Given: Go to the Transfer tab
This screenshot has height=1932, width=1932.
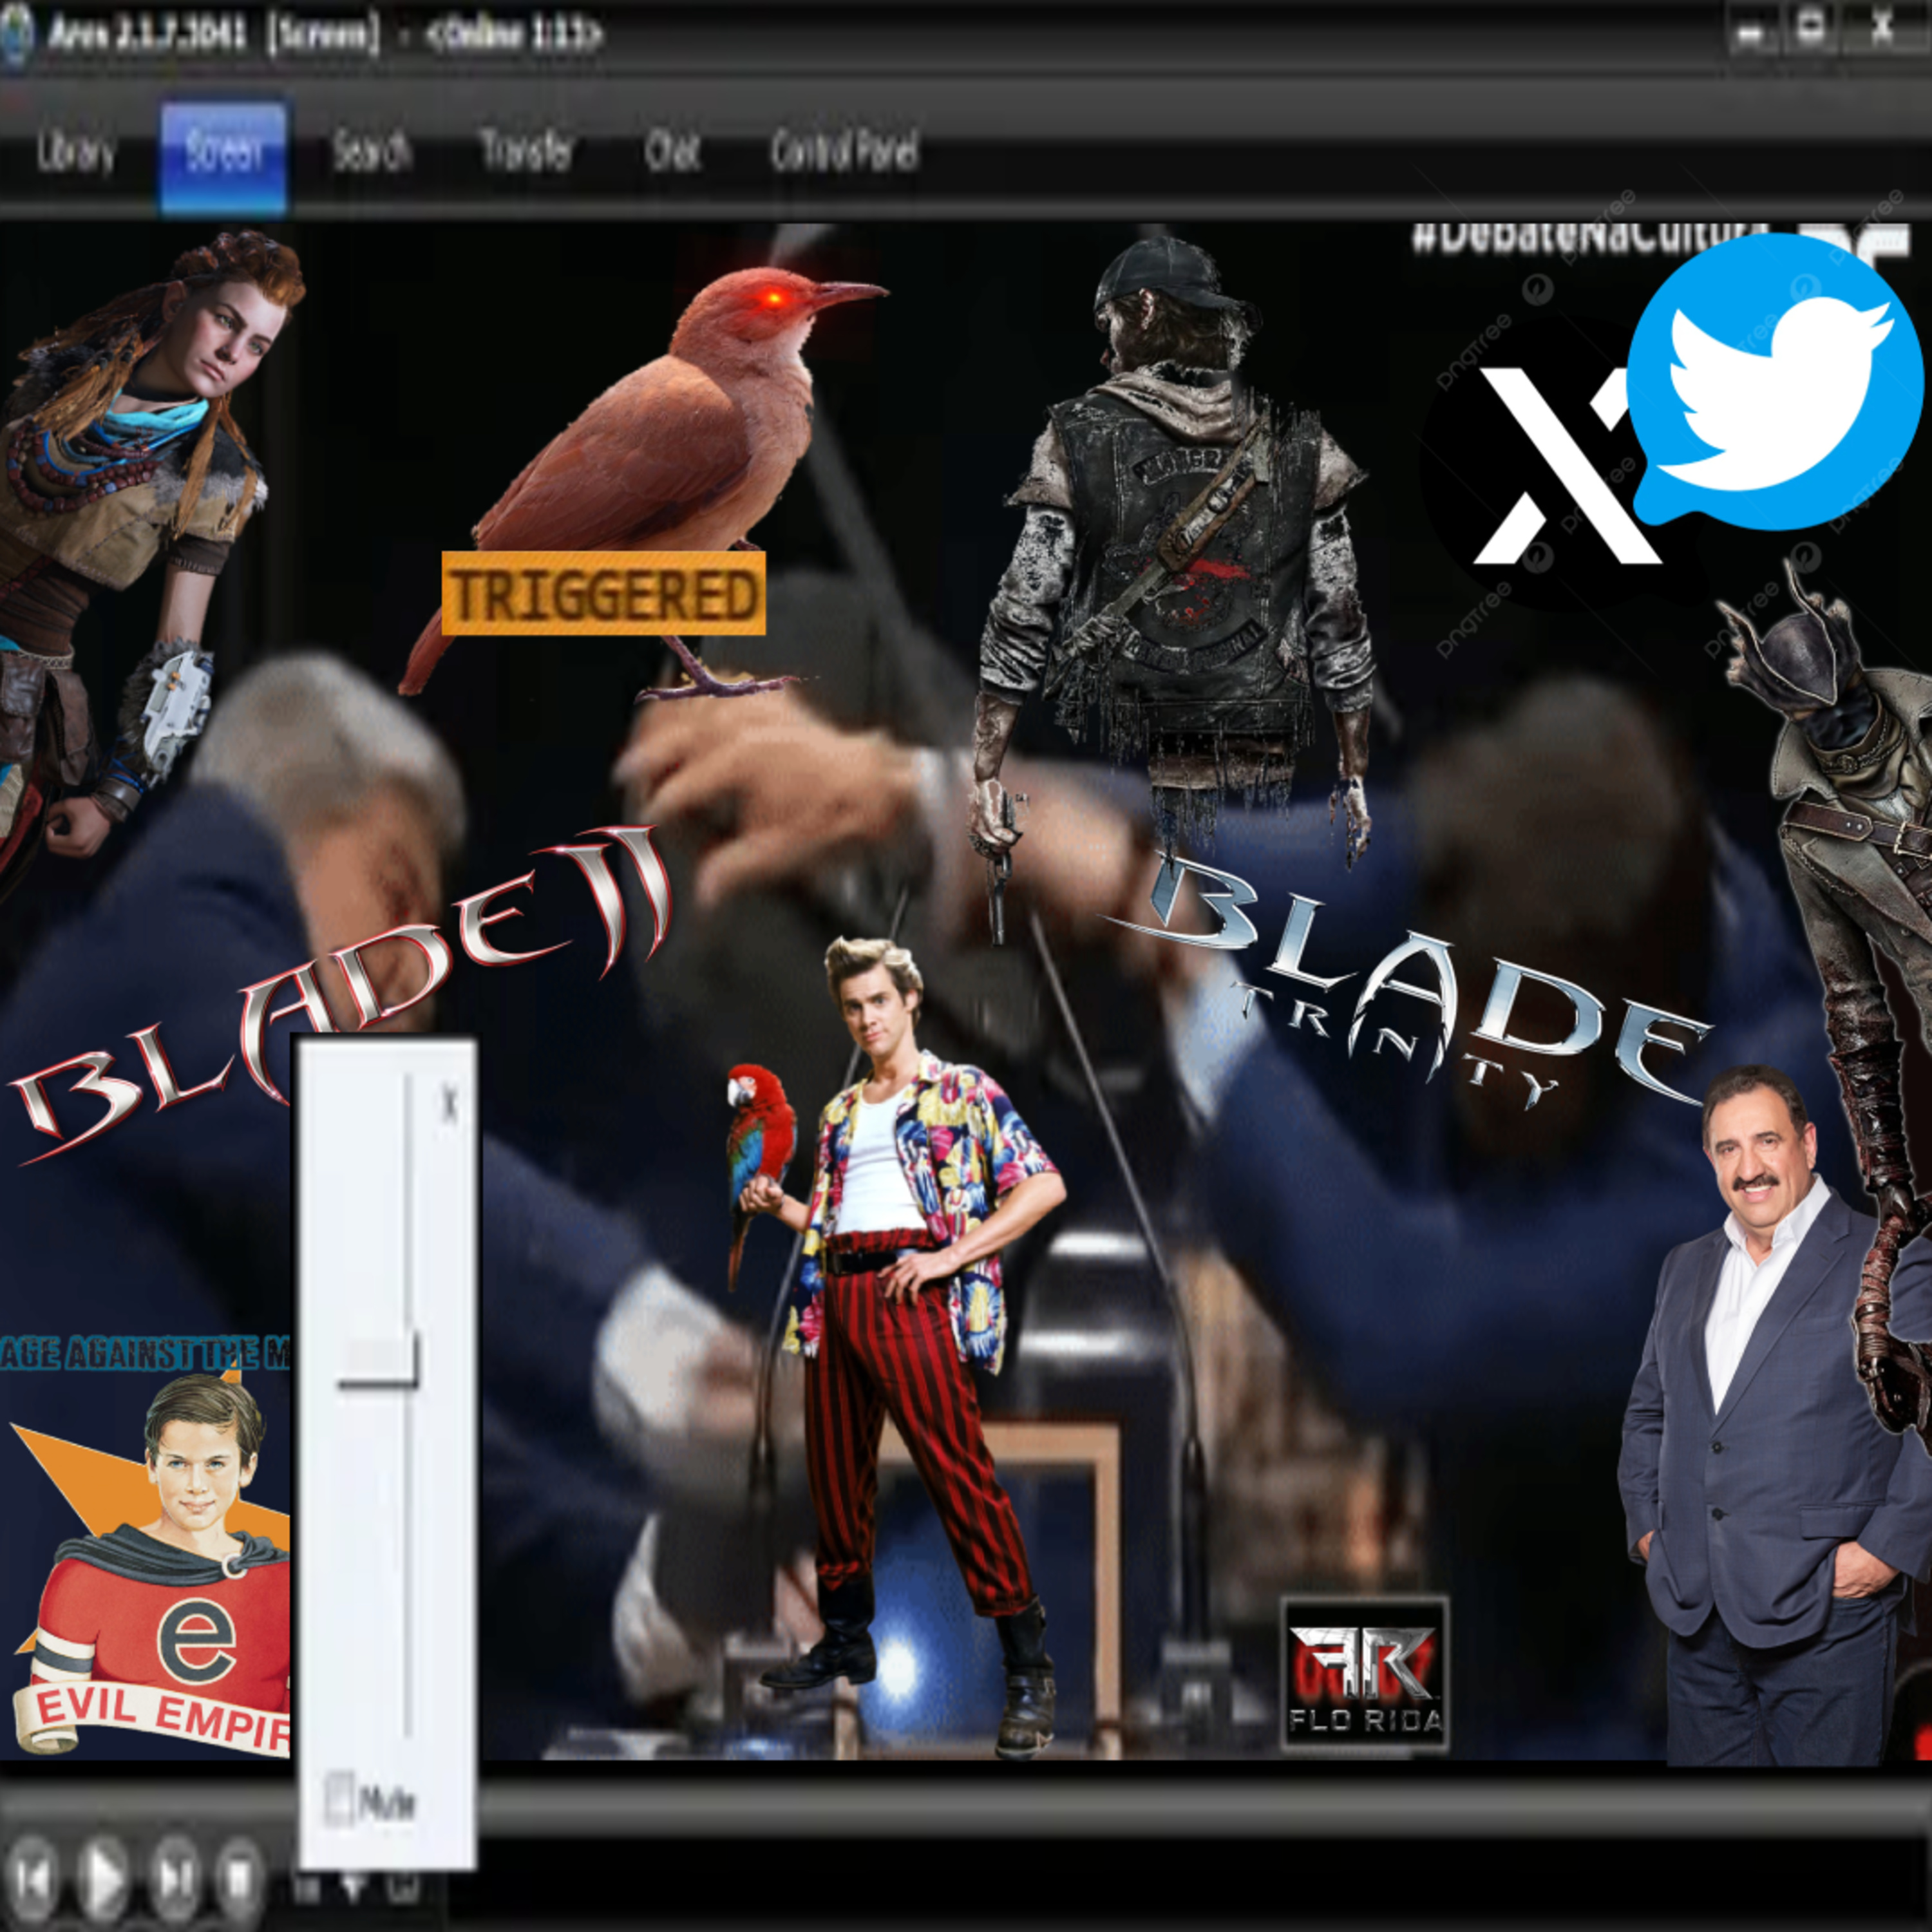Looking at the screenshot, I should (x=526, y=152).
